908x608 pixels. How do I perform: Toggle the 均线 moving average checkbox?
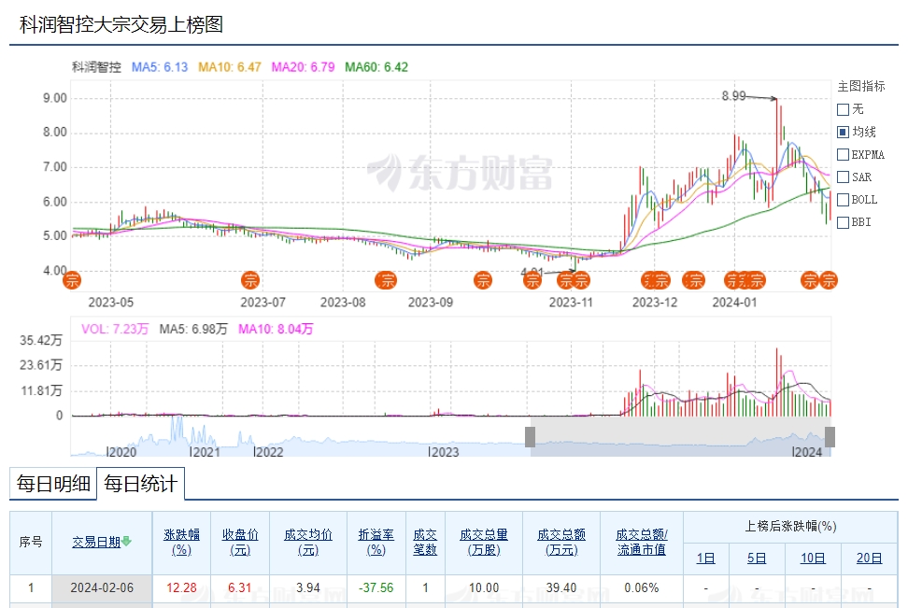(843, 132)
